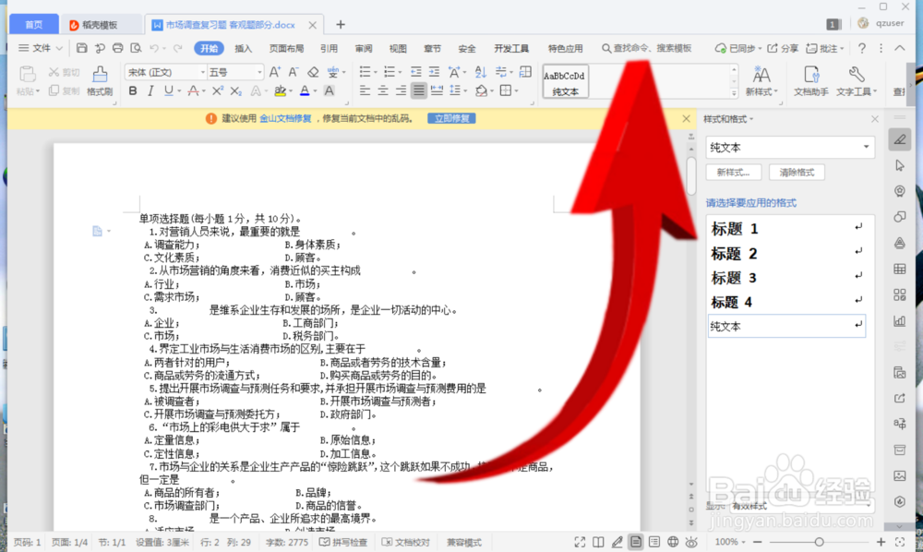
Task: Toggle Italic formatting
Action: [150, 90]
